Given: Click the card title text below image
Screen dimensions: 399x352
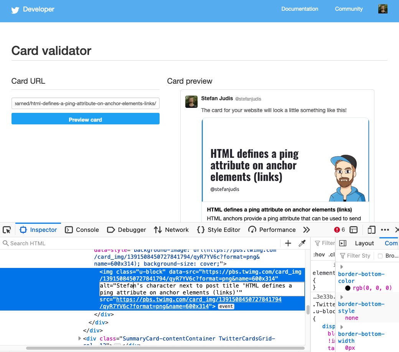Looking at the screenshot, I should tap(279, 210).
